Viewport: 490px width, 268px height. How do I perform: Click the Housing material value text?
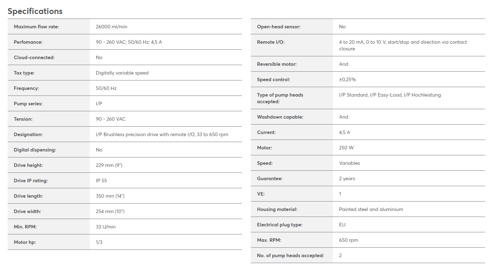tap(371, 209)
